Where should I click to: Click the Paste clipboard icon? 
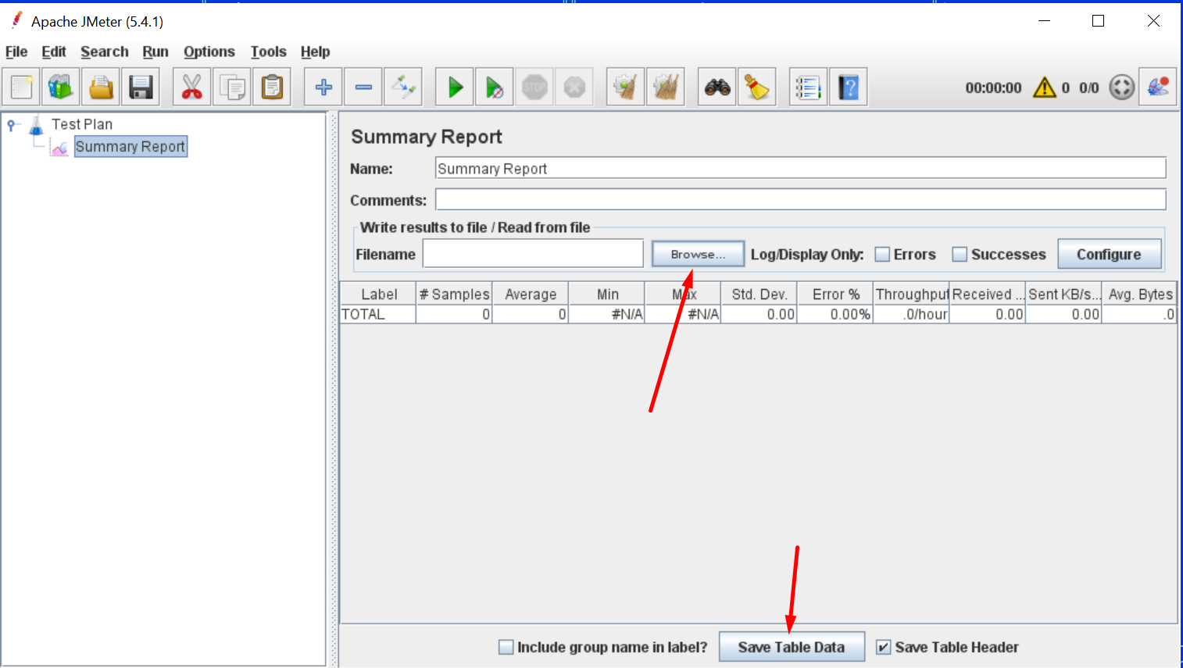click(x=272, y=87)
